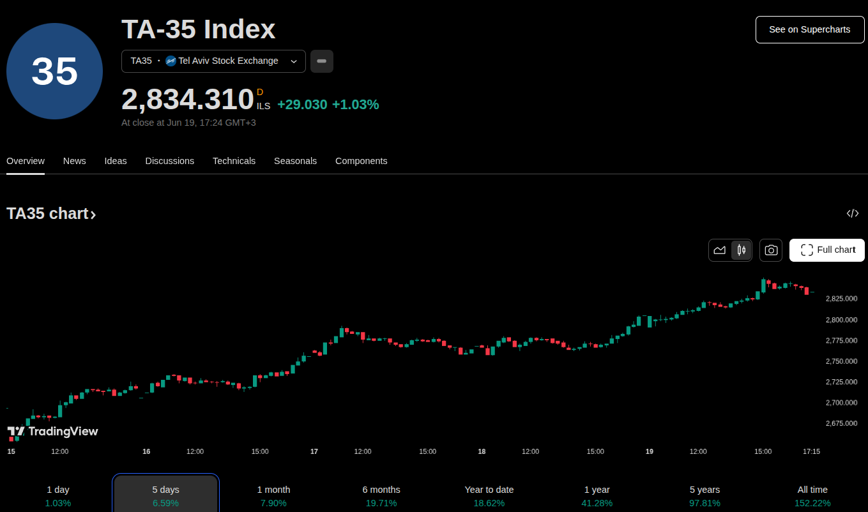Image resolution: width=868 pixels, height=512 pixels.
Task: Open the Discussions tab
Action: pyautogui.click(x=170, y=161)
